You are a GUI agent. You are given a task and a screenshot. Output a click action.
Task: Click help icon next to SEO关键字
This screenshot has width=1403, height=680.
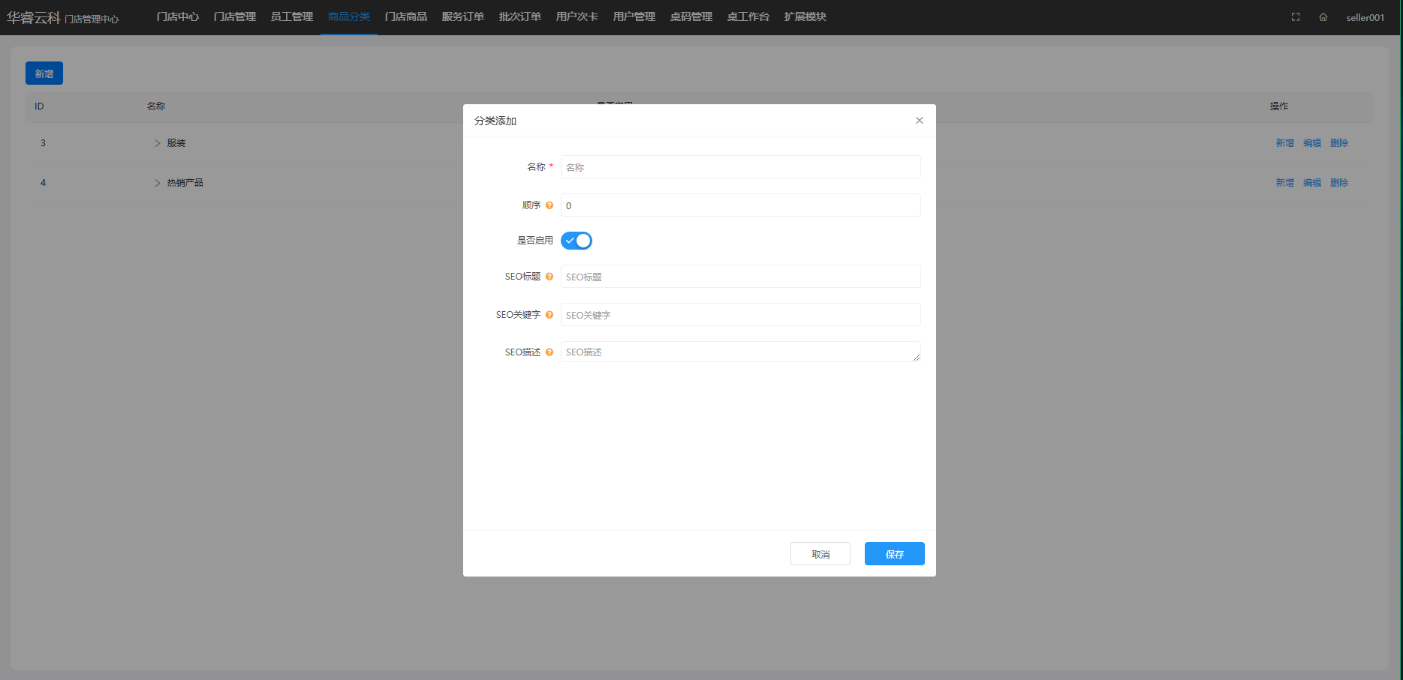[549, 315]
